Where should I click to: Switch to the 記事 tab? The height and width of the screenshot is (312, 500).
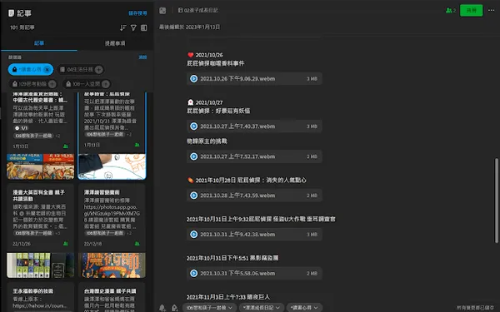39,43
